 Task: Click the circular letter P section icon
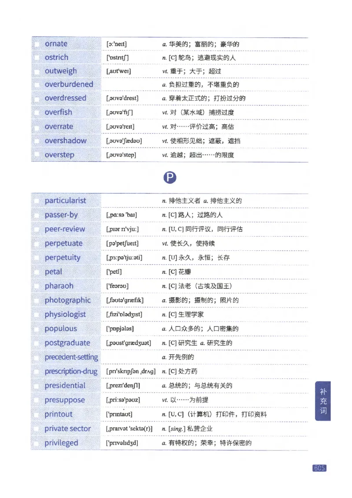click(170, 177)
